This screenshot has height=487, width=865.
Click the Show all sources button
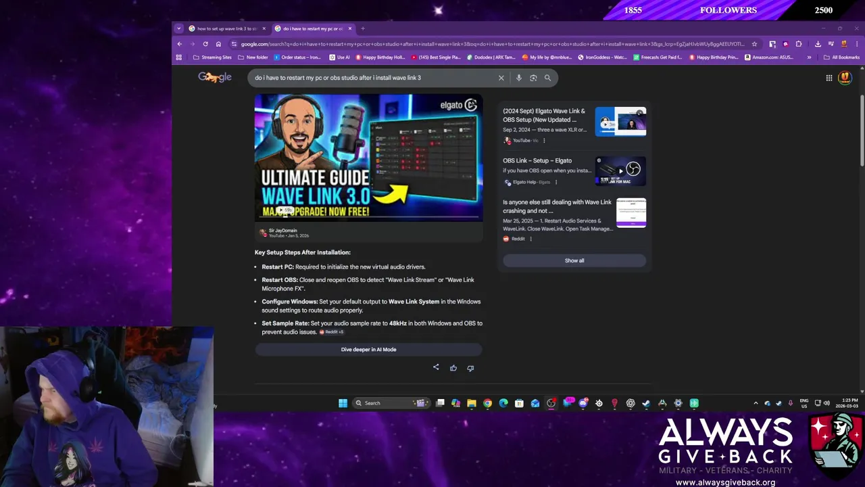[x=574, y=260]
